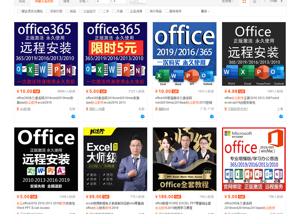Click the shop icon beside xixi软服
The height and width of the screenshot is (214, 287).
[18, 109]
